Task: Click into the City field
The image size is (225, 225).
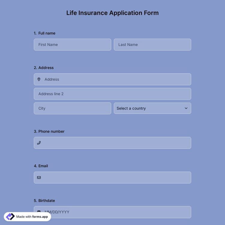Action: [72, 108]
